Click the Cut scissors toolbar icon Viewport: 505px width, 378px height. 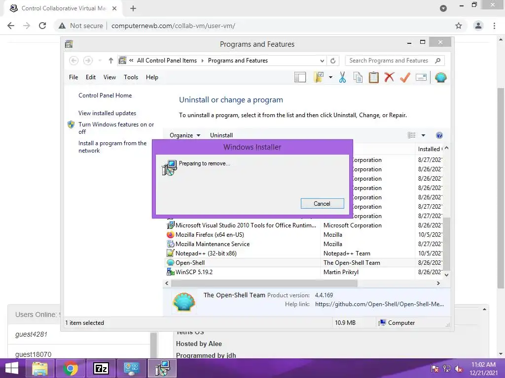point(342,77)
